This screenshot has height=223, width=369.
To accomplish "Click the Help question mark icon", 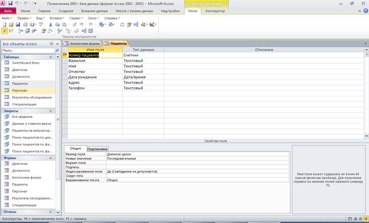I will coord(366,11).
